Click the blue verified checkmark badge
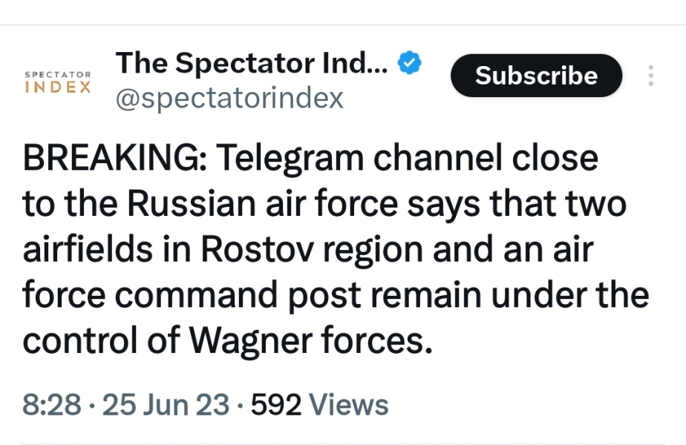This screenshot has height=445, width=686. click(x=411, y=64)
